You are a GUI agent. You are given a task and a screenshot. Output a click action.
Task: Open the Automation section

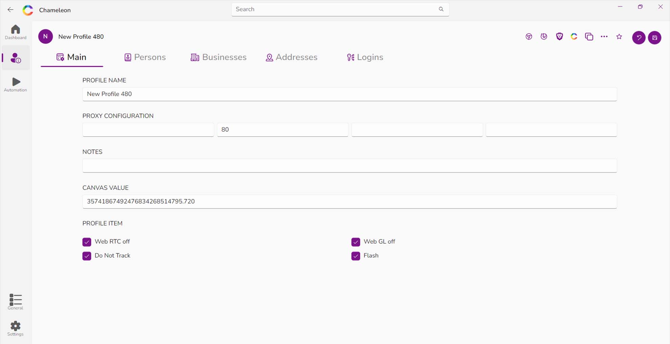(x=16, y=85)
